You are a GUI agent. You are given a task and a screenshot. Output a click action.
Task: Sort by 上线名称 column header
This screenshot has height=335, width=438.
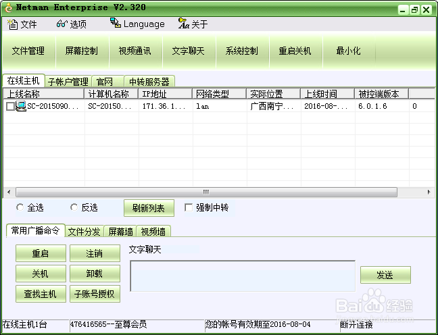click(43, 94)
